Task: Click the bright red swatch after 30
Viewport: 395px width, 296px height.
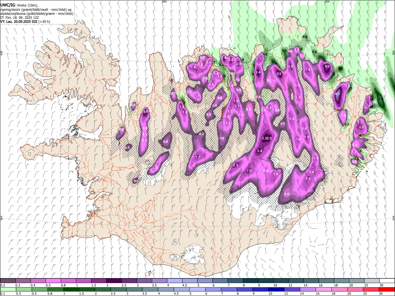Action: pos(386,289)
